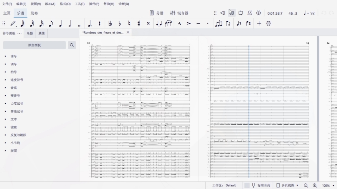
Task: Toggle loop playback
Action: pyautogui.click(x=241, y=13)
